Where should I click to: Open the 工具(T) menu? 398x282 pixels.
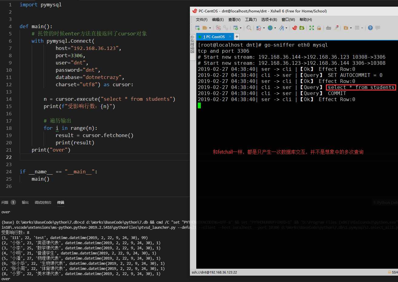coord(250,20)
